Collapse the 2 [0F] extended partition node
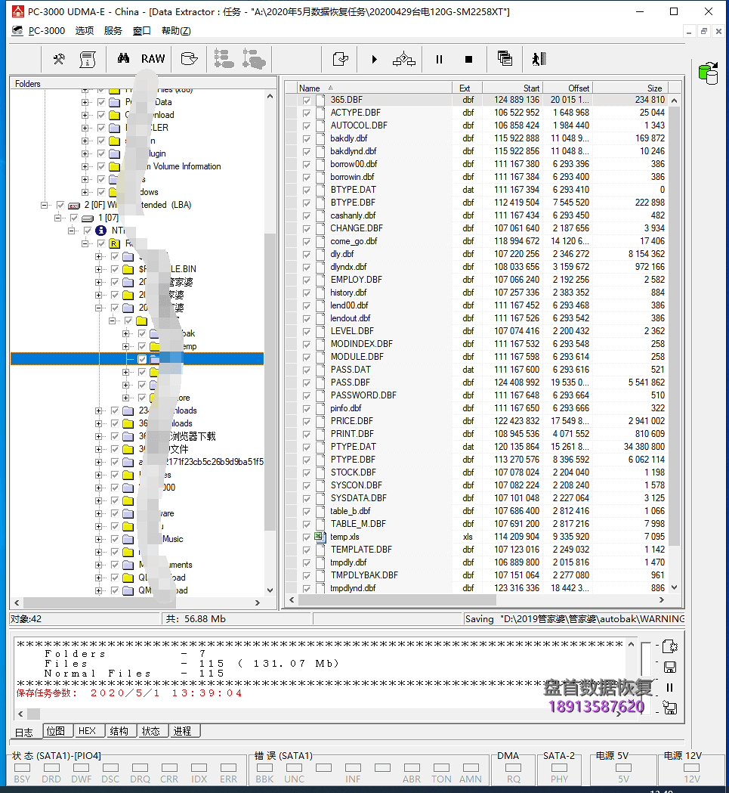Screen dimensions: 729x793 [x=45, y=206]
